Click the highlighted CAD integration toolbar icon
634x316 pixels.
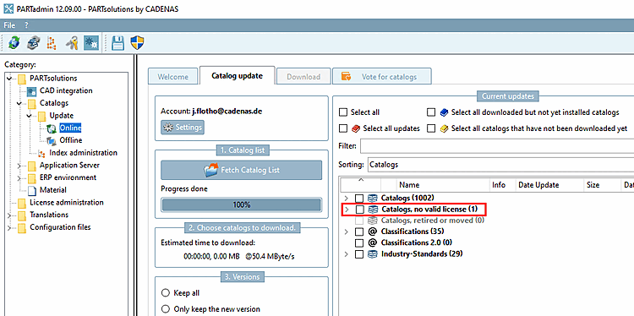tap(91, 42)
